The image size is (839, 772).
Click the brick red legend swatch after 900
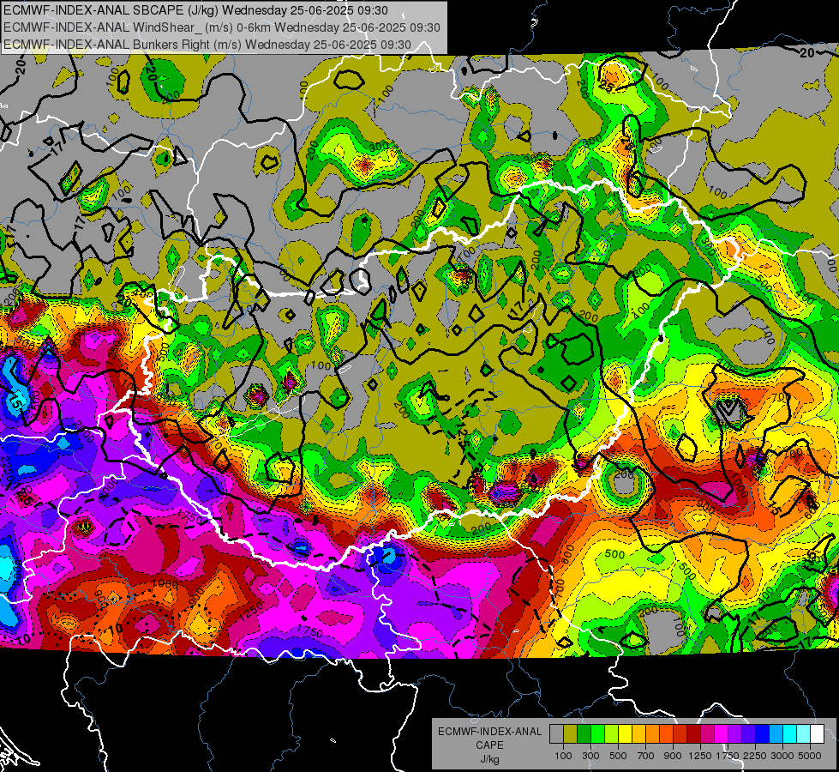point(680,734)
